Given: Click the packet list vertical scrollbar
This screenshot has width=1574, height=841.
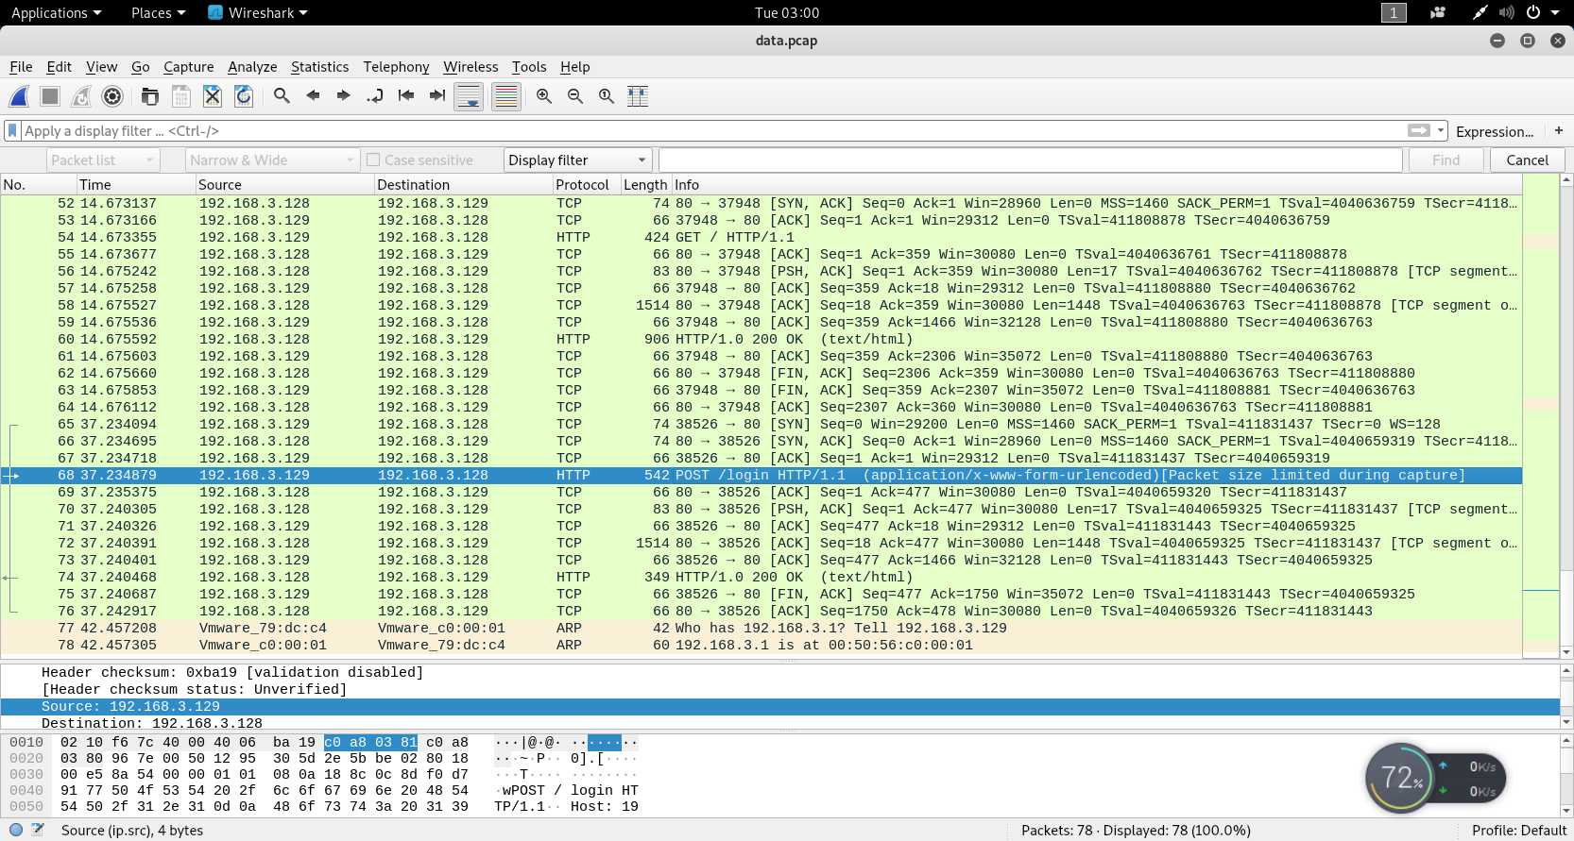Looking at the screenshot, I should point(1566,415).
